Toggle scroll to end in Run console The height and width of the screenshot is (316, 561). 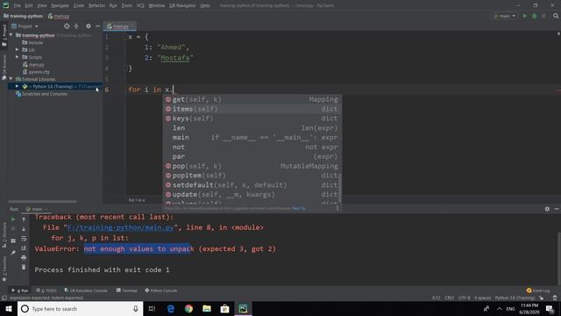pos(24,248)
